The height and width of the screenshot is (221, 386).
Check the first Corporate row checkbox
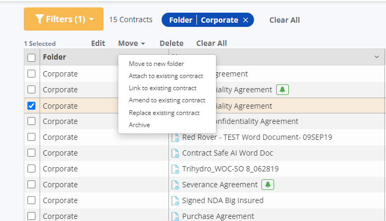(x=31, y=73)
